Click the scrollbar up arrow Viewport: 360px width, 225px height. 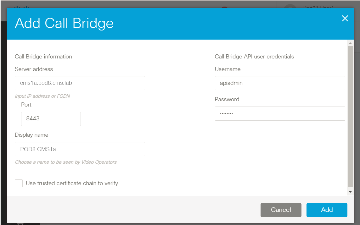pyautogui.click(x=350, y=43)
